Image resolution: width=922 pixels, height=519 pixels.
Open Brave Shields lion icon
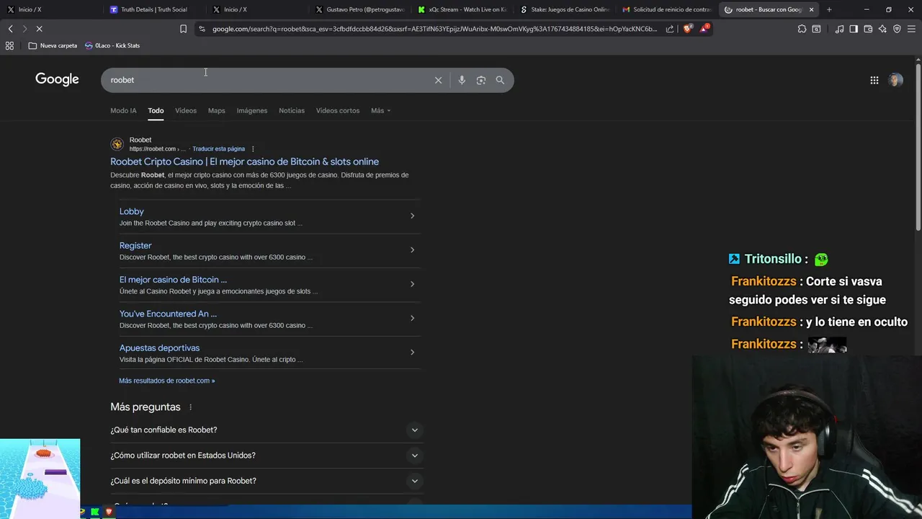[687, 29]
